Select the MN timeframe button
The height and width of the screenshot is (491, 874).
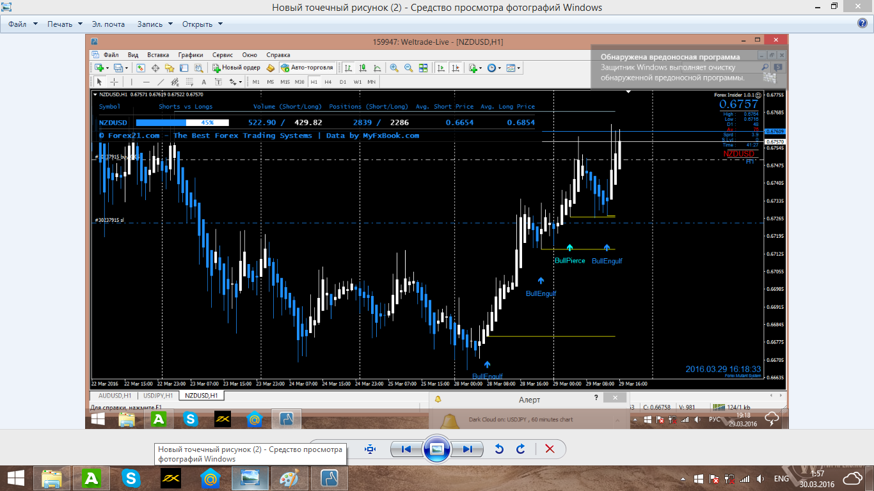pyautogui.click(x=371, y=82)
